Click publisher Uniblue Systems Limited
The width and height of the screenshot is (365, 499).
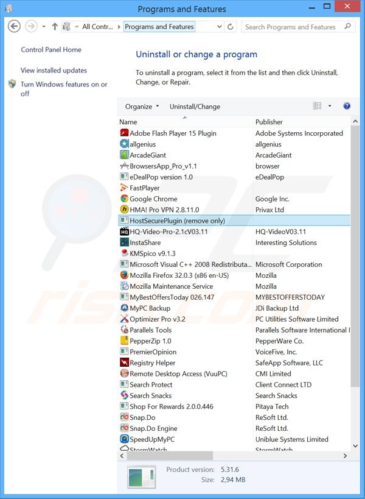(291, 439)
